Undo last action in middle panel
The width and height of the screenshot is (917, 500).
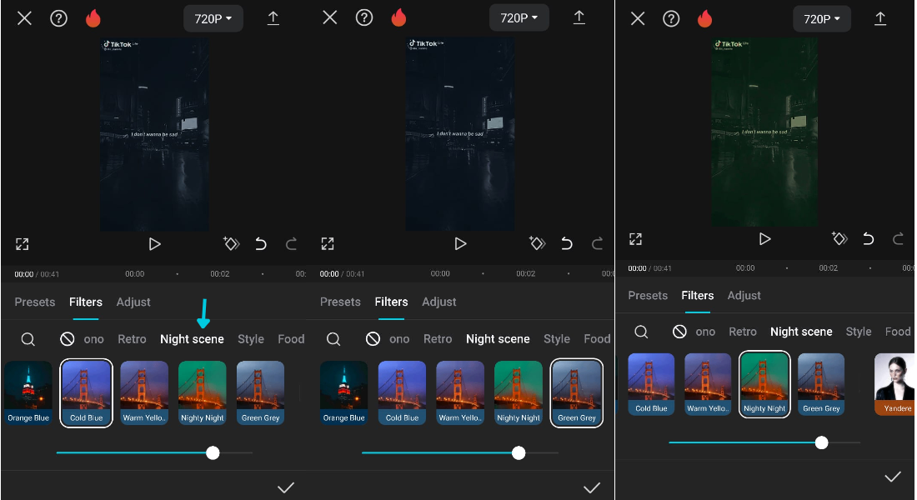pyautogui.click(x=567, y=243)
